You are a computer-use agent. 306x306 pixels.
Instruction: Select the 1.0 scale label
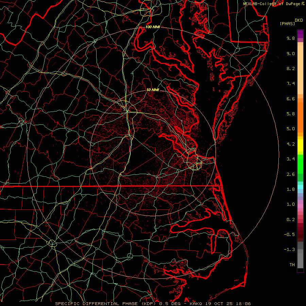(291, 204)
